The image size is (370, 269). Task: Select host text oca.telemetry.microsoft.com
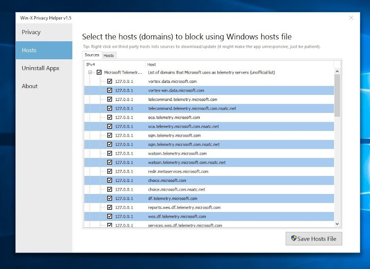click(x=174, y=118)
